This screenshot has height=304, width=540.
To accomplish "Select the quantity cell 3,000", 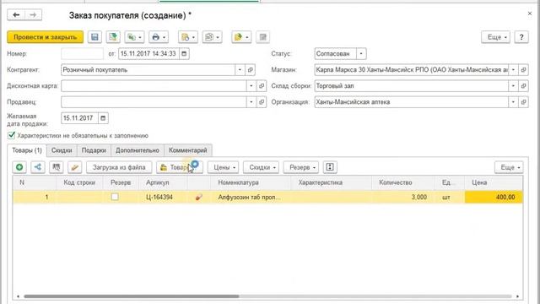I will [x=403, y=197].
